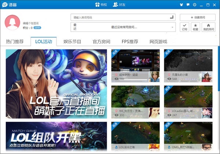Open the 好友 friends list
The width and height of the screenshot is (220, 154).
[x=119, y=5]
